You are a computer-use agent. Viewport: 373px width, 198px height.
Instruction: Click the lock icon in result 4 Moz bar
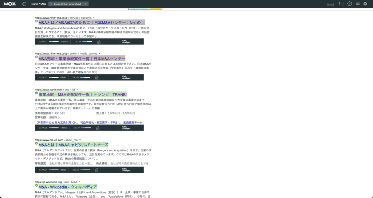(97, 170)
